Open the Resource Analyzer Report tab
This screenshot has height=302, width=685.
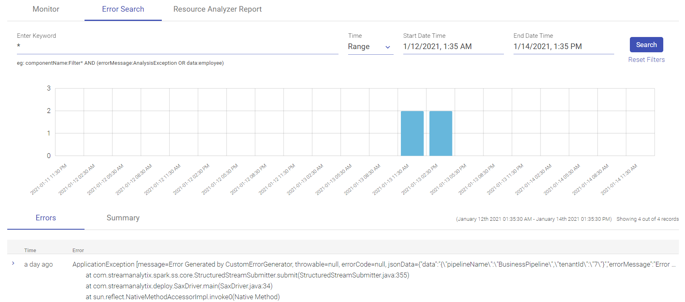pyautogui.click(x=217, y=9)
